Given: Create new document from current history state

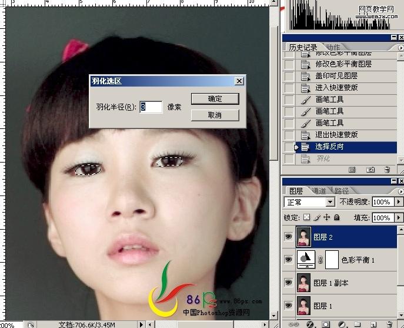Looking at the screenshot, I should point(352,170).
